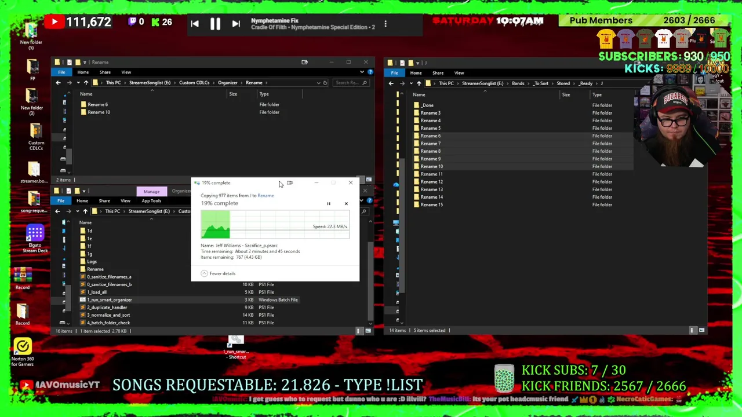Viewport: 742px width, 417px height.
Task: Click the copy speed progress graph
Action: click(x=275, y=225)
